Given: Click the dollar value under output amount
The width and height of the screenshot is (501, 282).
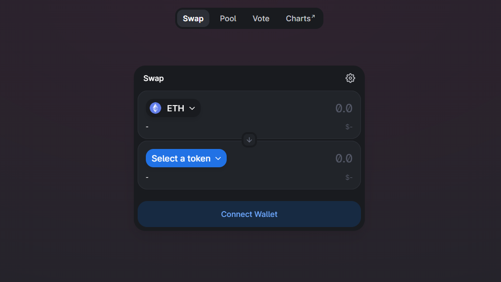Looking at the screenshot, I should [349, 177].
